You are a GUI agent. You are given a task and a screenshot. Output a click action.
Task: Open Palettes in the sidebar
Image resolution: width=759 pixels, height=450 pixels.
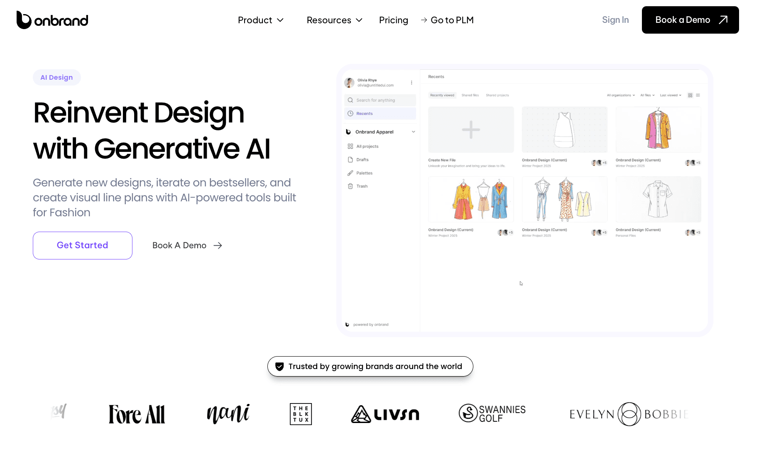coord(360,173)
